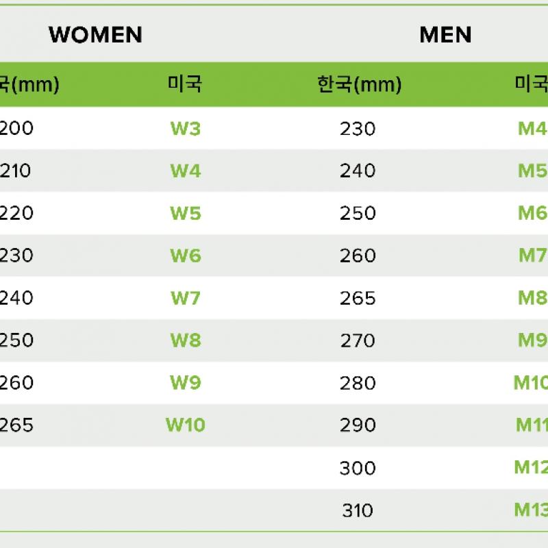Choose the W10 women's size

[185, 425]
